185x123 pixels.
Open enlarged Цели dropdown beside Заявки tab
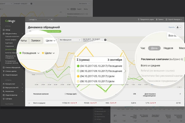coord(51,41)
